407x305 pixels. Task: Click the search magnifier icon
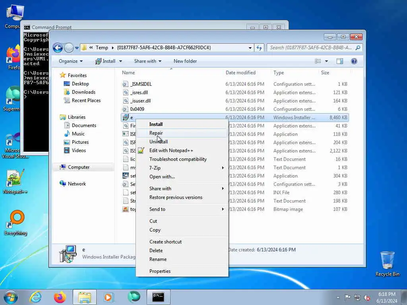pyautogui.click(x=358, y=48)
